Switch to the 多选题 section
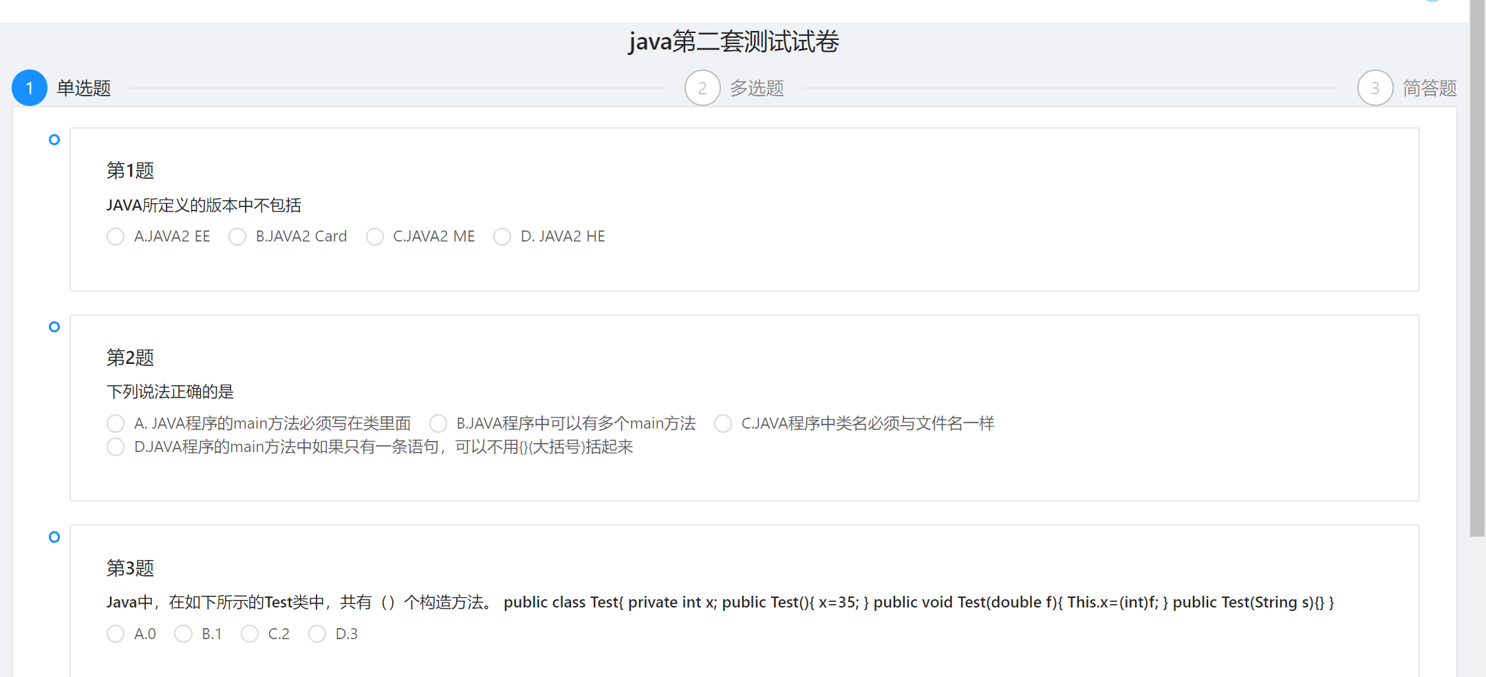 [x=756, y=87]
